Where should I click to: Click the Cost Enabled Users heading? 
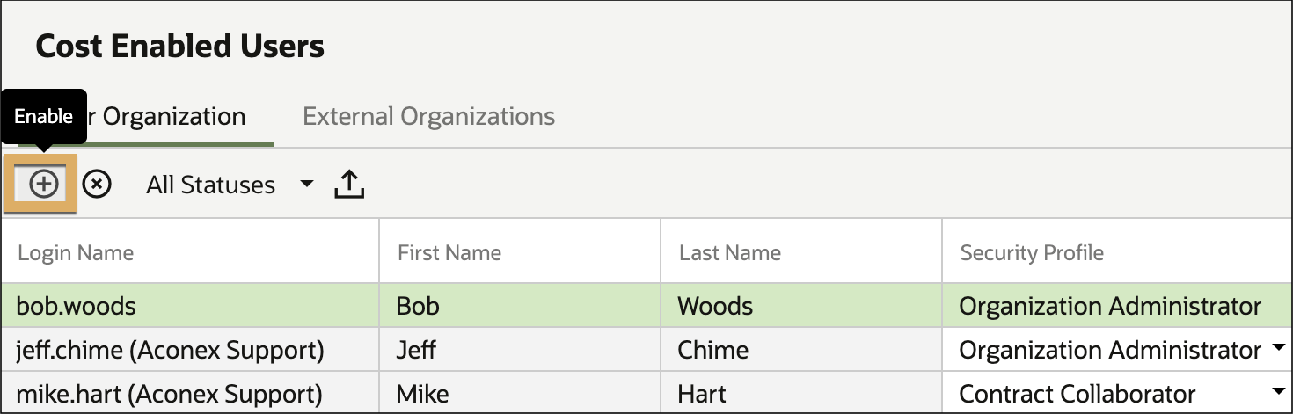(x=180, y=46)
